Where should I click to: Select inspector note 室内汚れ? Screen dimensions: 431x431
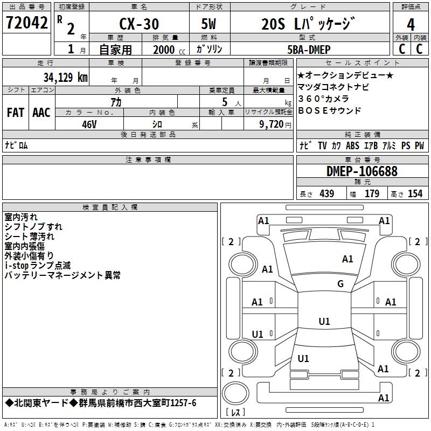(x=21, y=217)
